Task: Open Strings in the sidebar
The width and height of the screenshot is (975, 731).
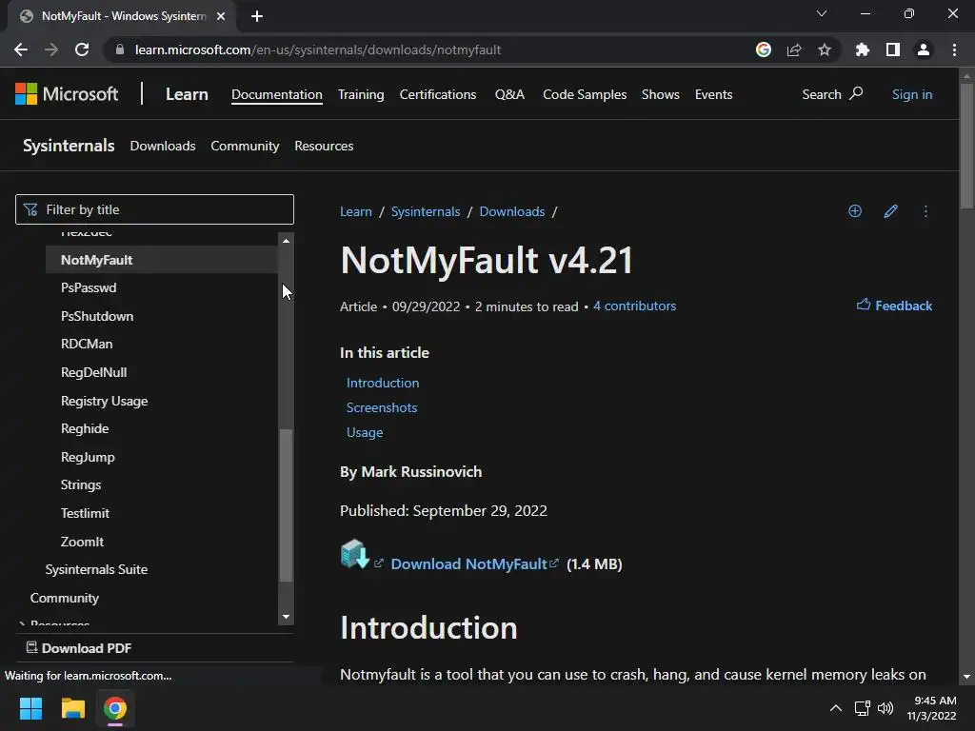Action: (80, 484)
